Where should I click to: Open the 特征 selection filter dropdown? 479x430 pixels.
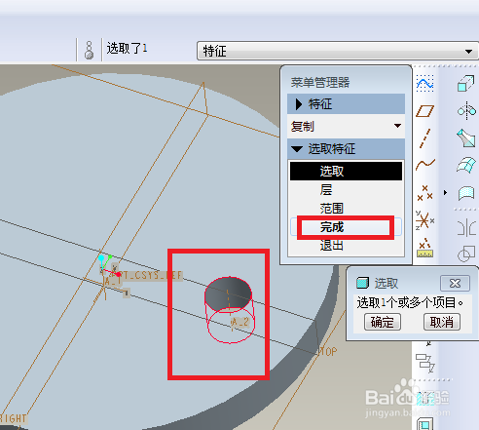pyautogui.click(x=337, y=51)
